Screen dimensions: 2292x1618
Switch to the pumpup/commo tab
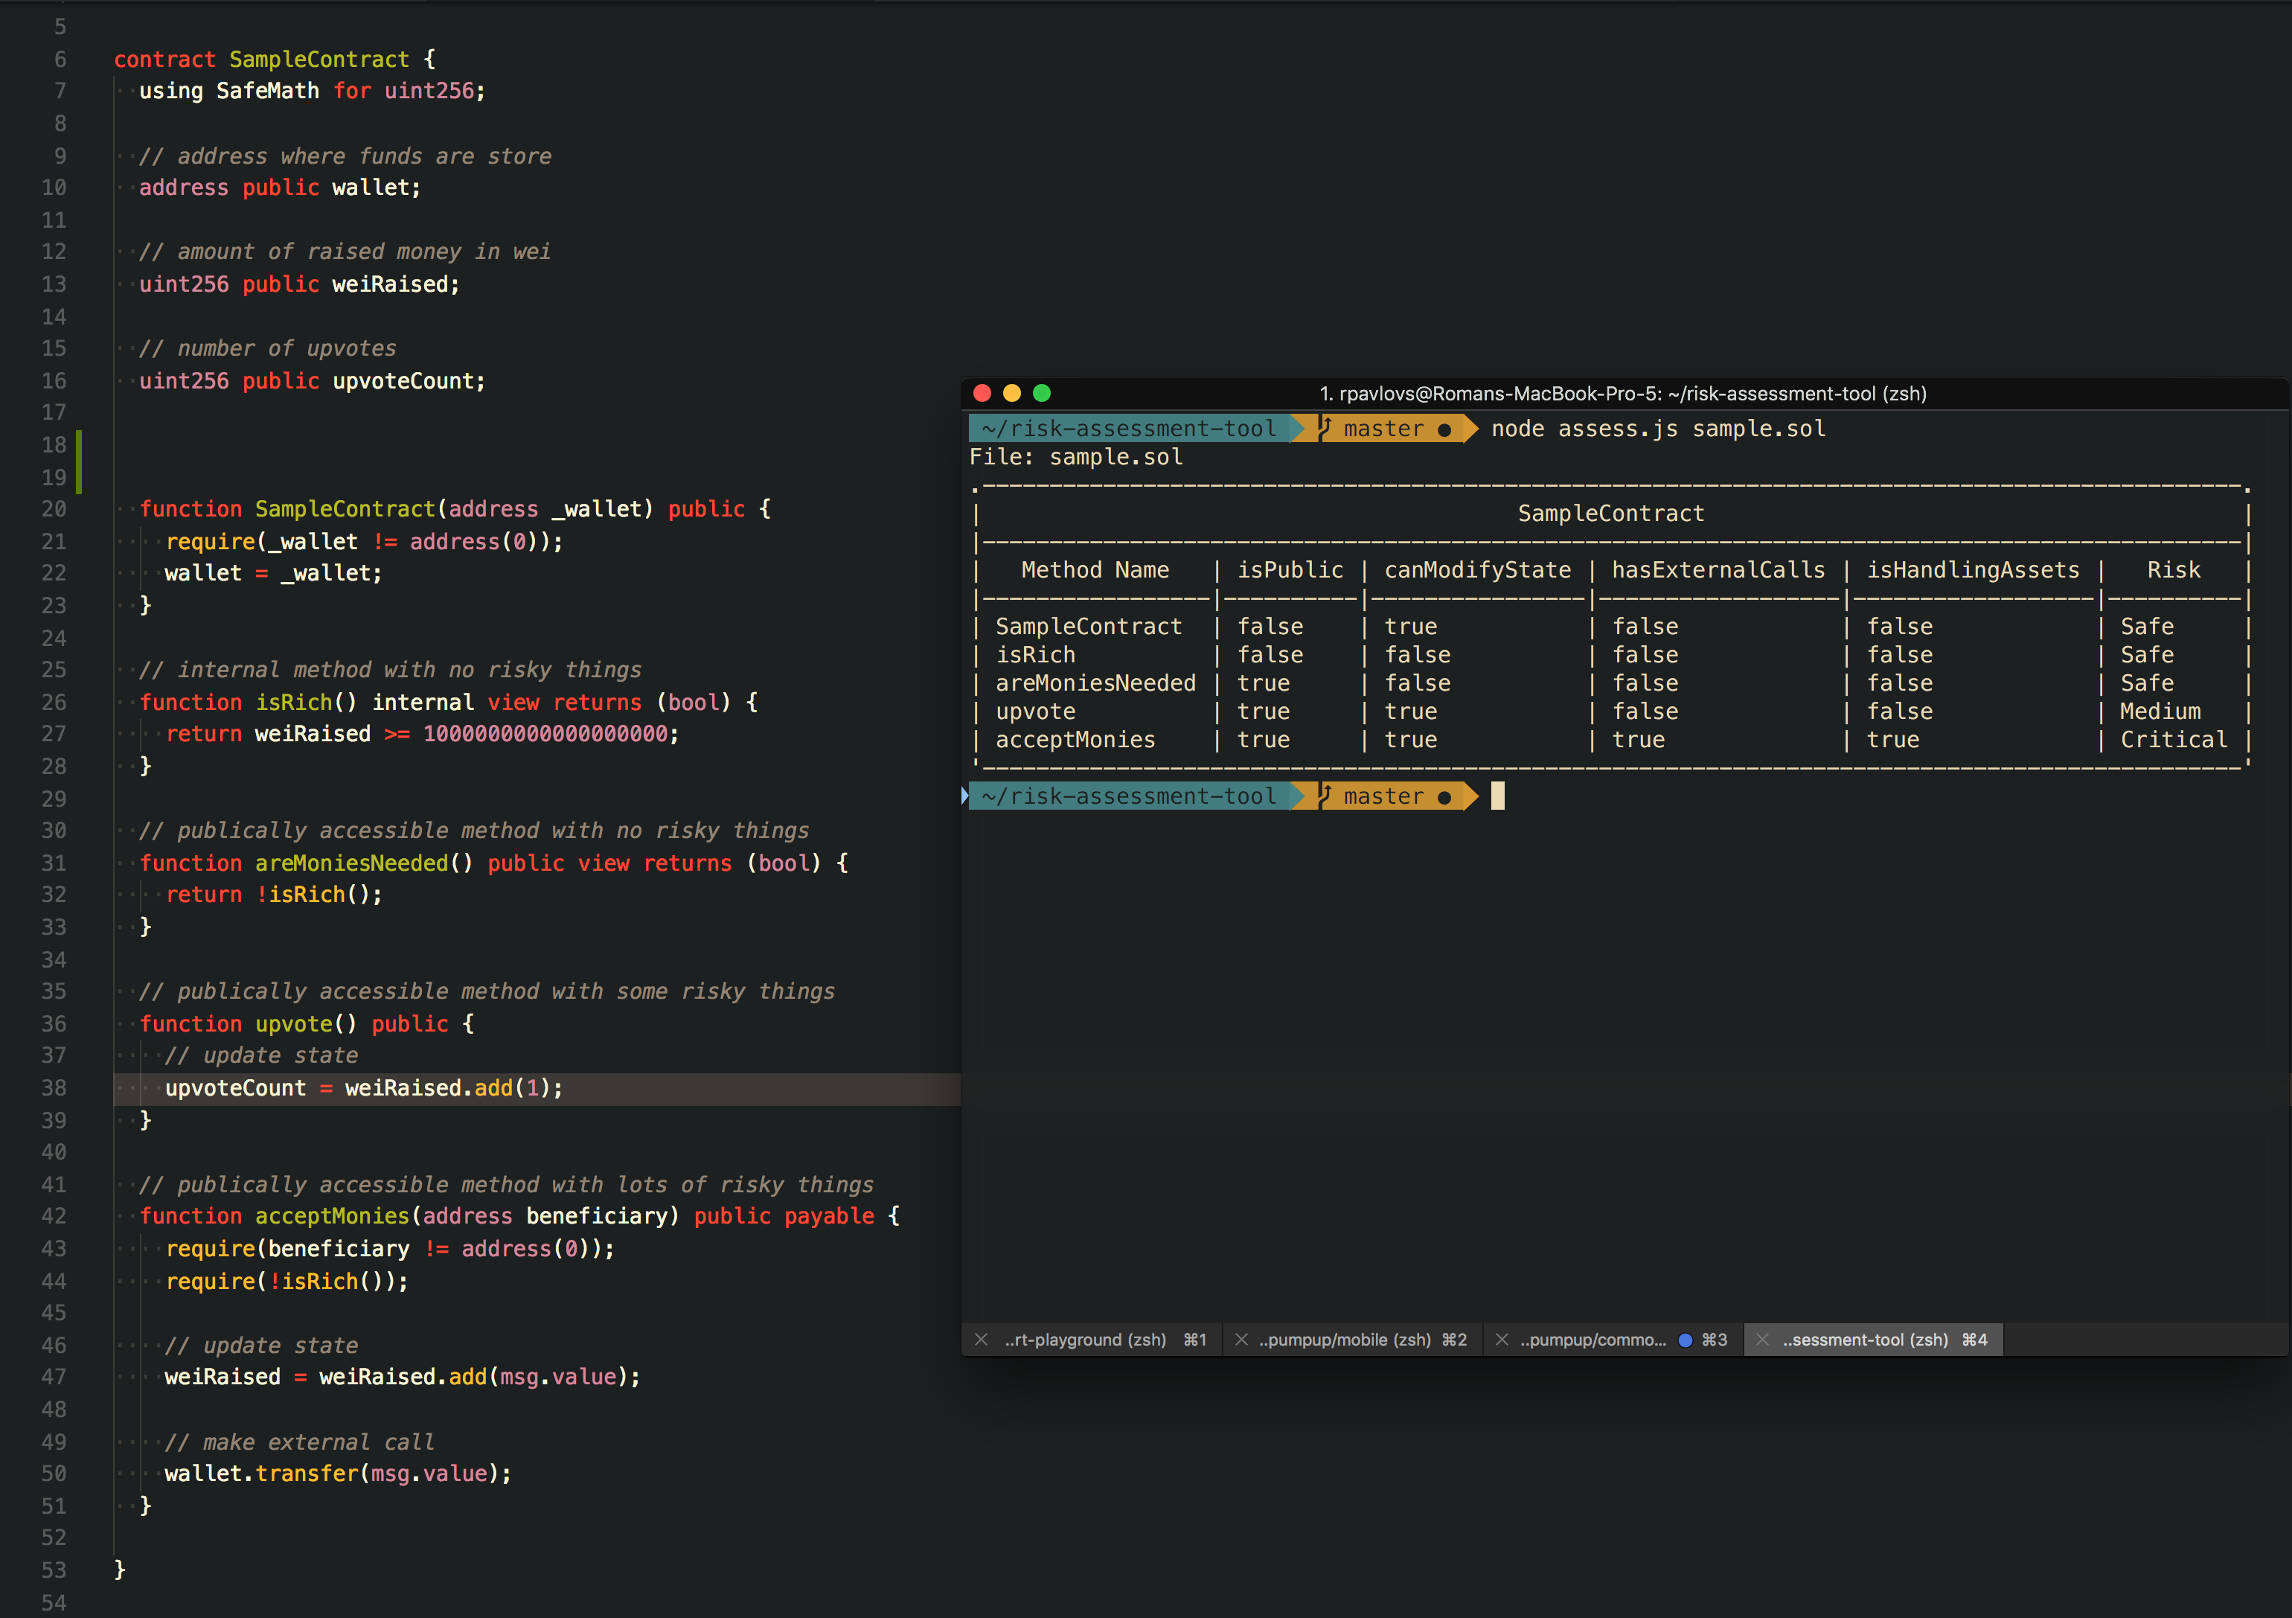click(x=1613, y=1340)
